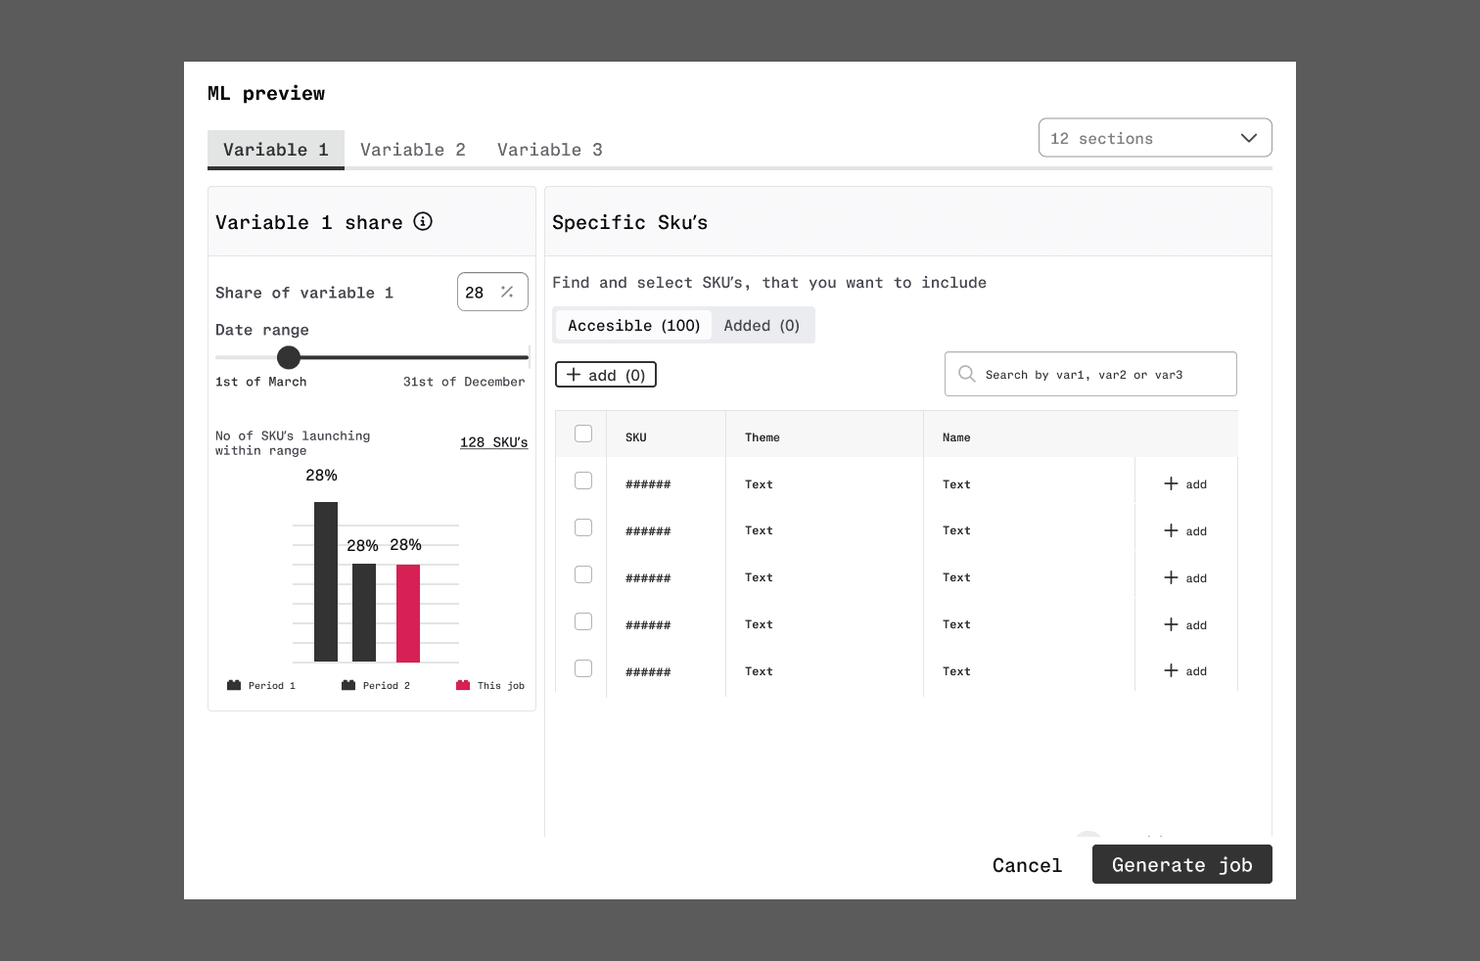Open the 128 SKU's link
The image size is (1480, 961).
[x=493, y=442]
